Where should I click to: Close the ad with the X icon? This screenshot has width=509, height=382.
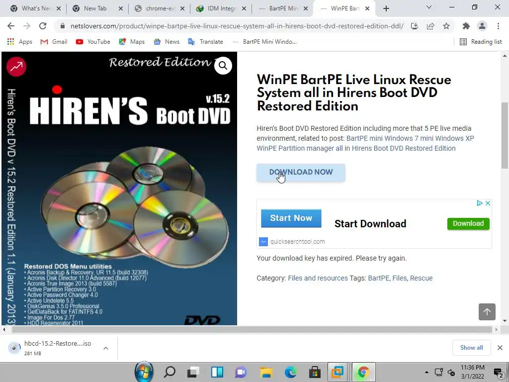pyautogui.click(x=488, y=203)
